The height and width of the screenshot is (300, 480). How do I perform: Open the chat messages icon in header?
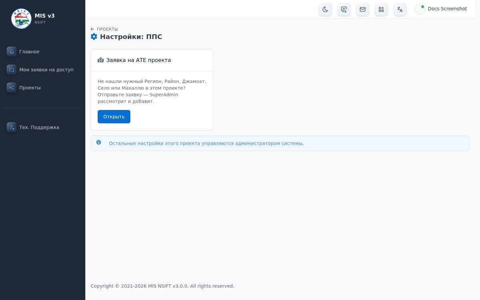(x=344, y=9)
